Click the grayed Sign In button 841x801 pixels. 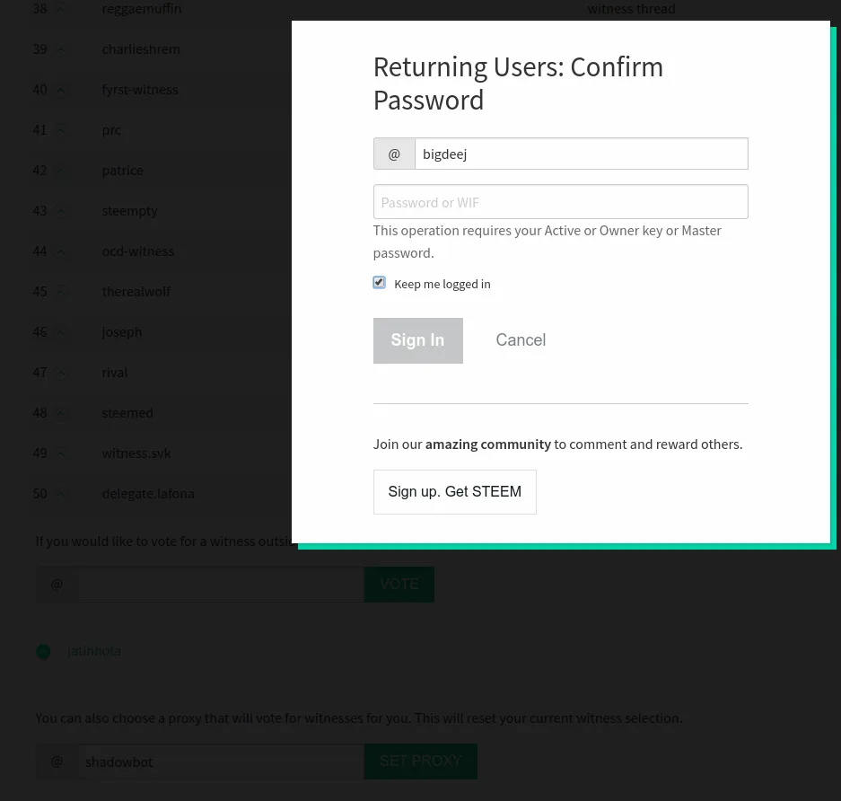[418, 340]
